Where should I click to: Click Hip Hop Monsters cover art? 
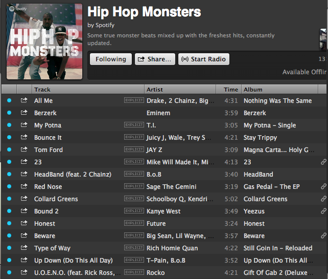click(44, 41)
